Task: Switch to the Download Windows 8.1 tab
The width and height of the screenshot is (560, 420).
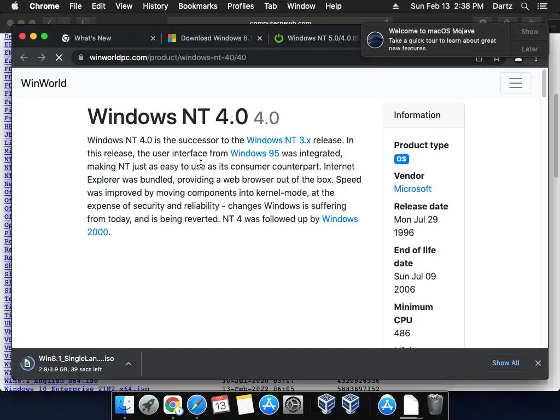Action: (215, 38)
